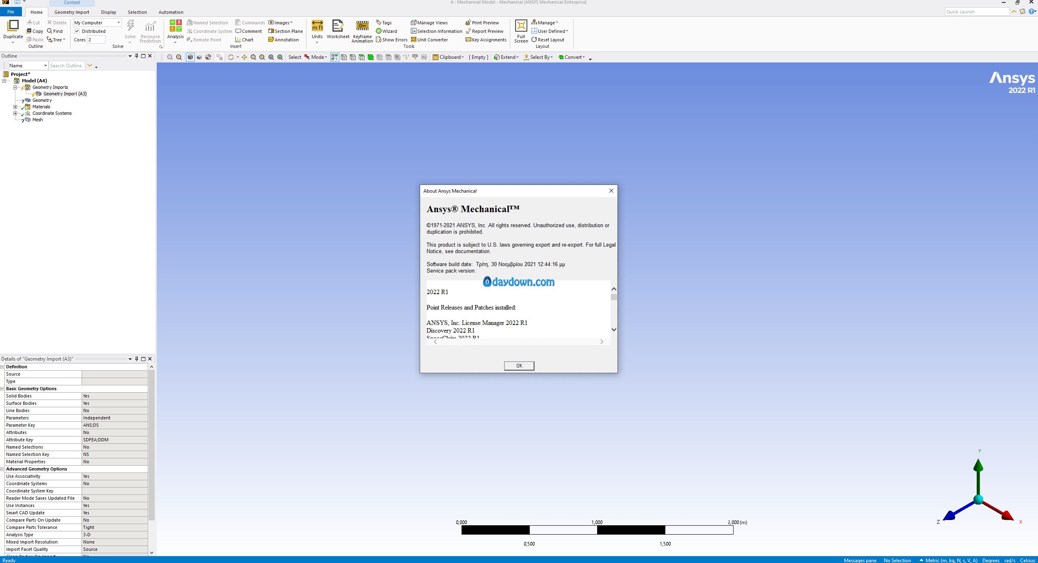The width and height of the screenshot is (1038, 563).
Task: Open the My Computer solve dropdown
Action: 97,23
